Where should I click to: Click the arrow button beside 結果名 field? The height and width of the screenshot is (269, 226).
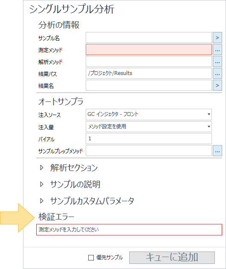217,85
